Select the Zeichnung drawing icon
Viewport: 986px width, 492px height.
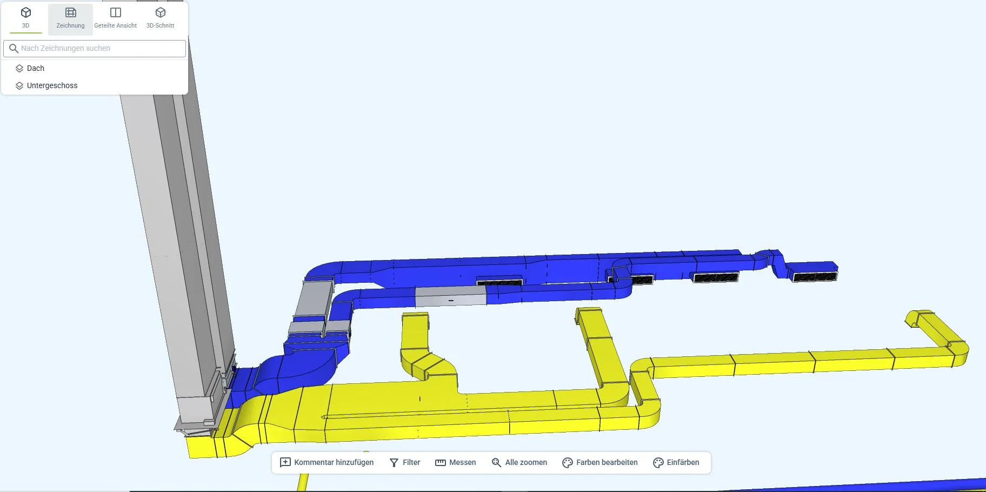coord(70,12)
